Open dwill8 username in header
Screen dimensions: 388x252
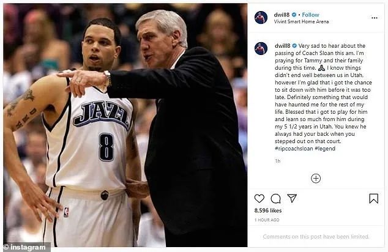[x=282, y=15]
